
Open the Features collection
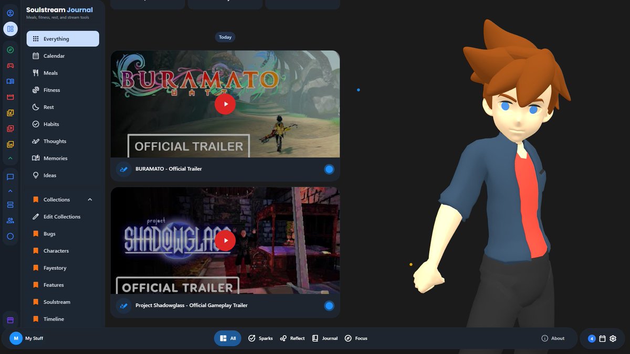pos(63,285)
